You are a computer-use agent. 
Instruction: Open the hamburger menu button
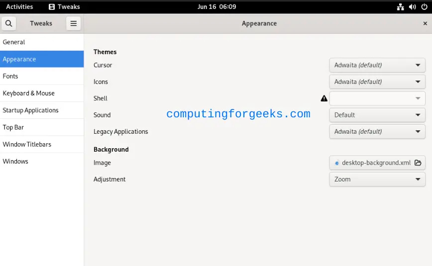pos(73,23)
